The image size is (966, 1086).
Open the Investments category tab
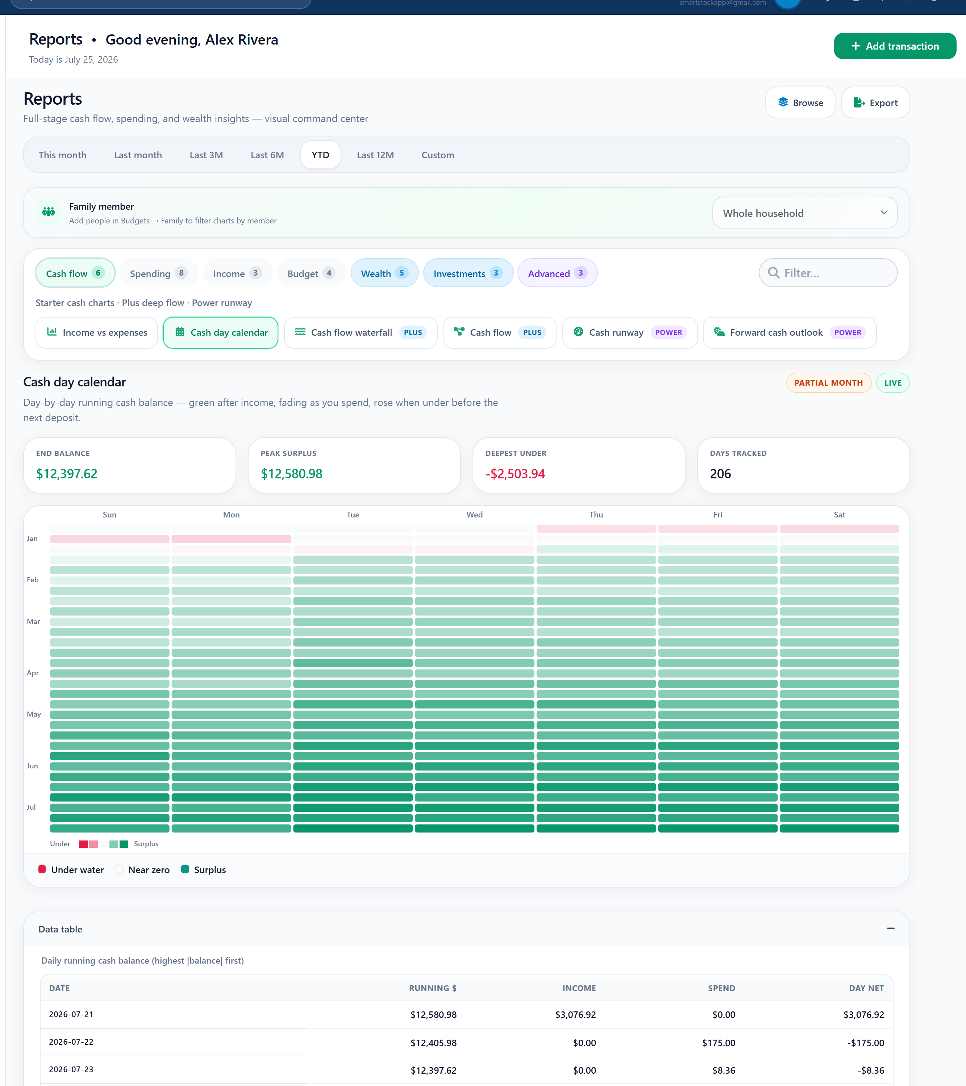tap(468, 273)
